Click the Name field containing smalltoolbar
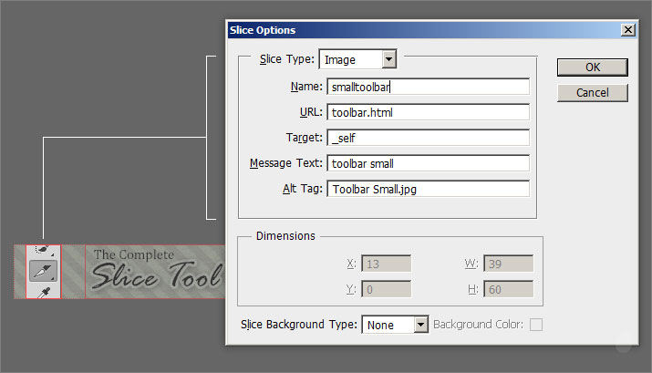The width and height of the screenshot is (652, 373). pos(428,87)
